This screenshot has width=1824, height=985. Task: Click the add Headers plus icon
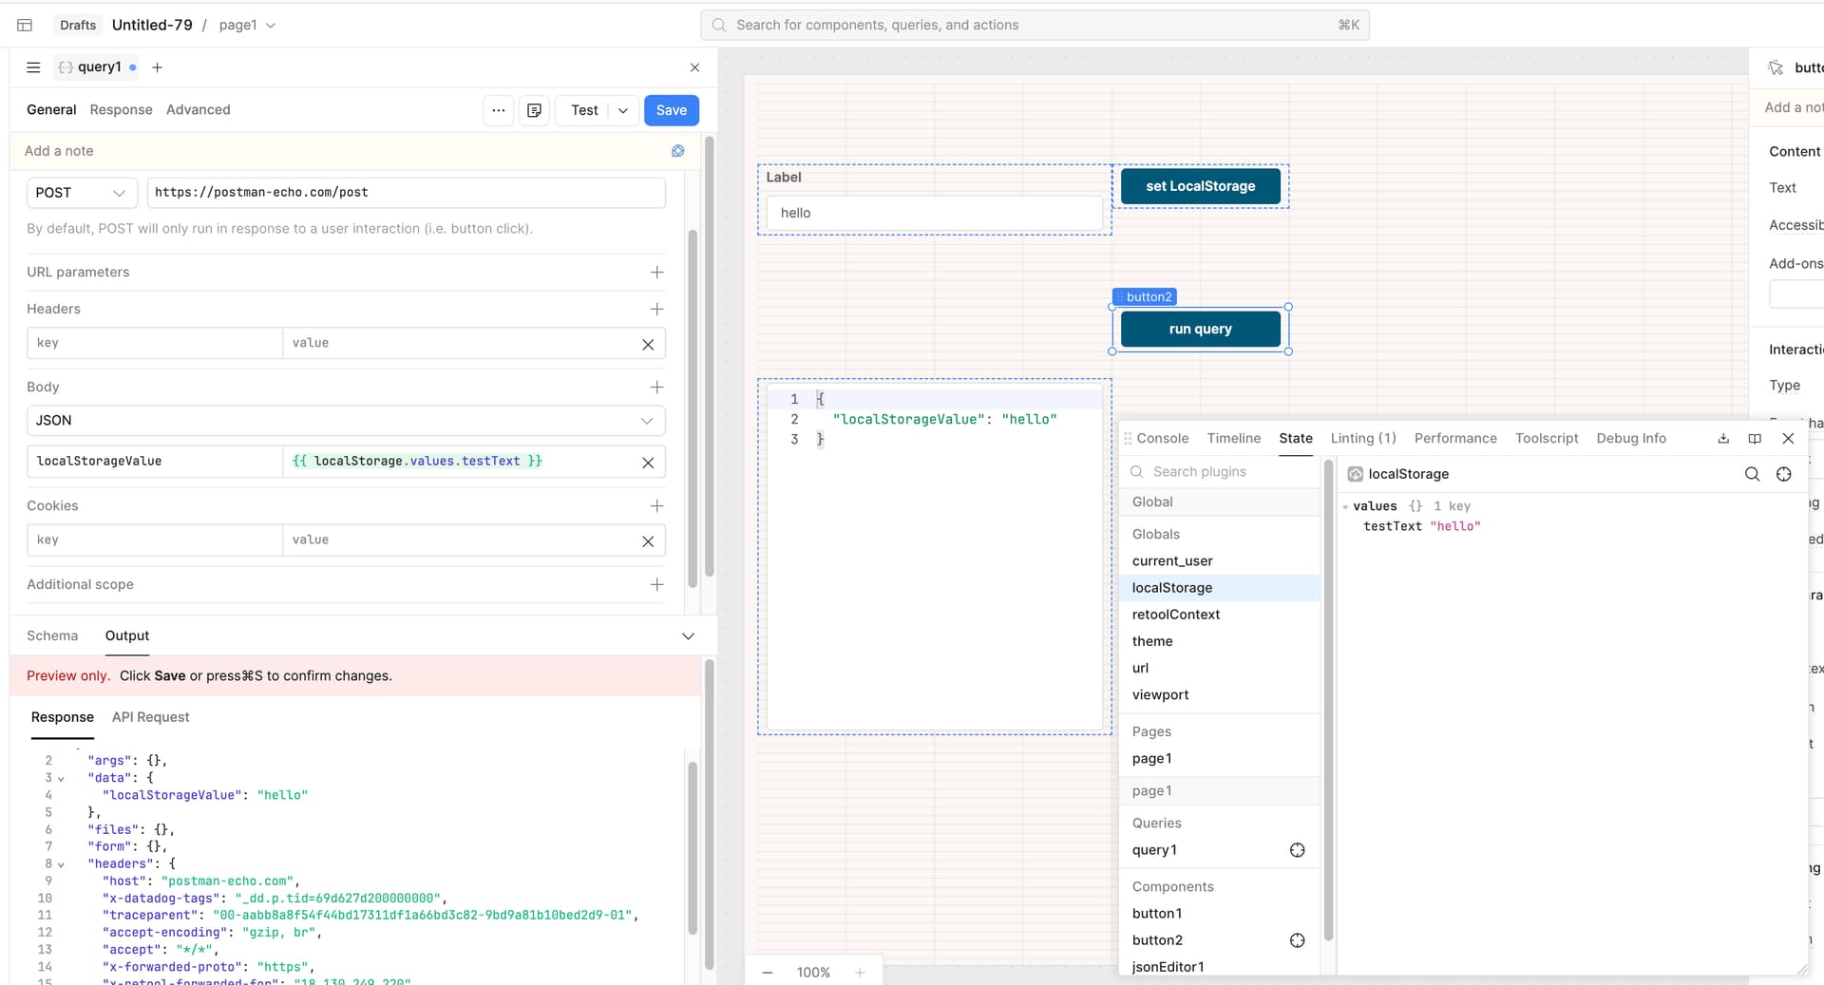click(x=656, y=309)
